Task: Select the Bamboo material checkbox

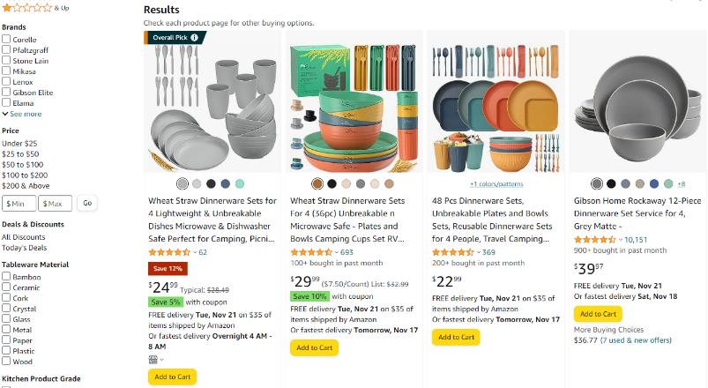Action: (x=6, y=276)
